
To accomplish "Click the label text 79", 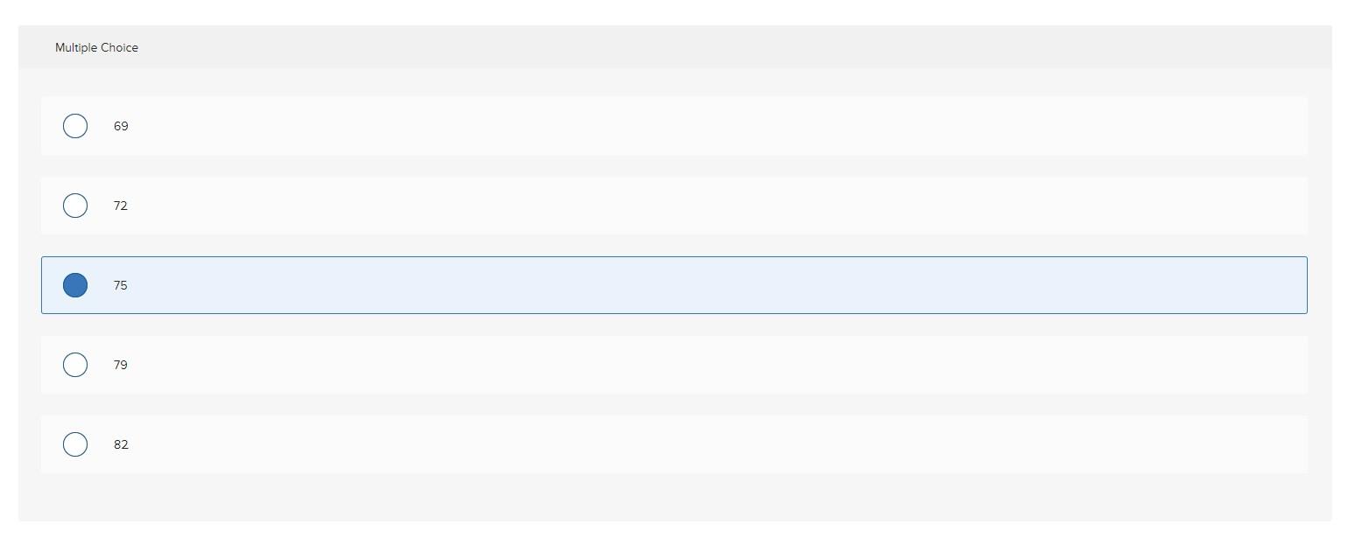I will click(121, 364).
